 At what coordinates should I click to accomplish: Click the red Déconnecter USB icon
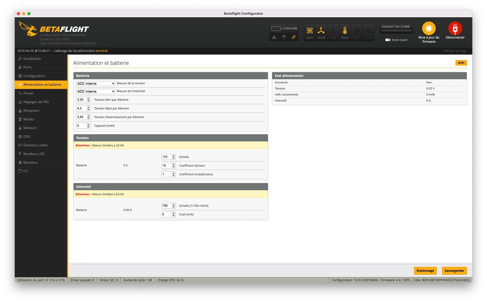455,28
